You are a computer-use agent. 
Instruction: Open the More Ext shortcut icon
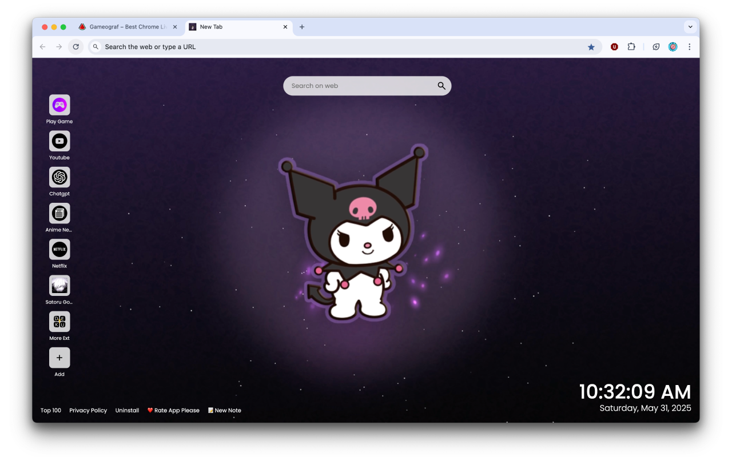coord(59,322)
